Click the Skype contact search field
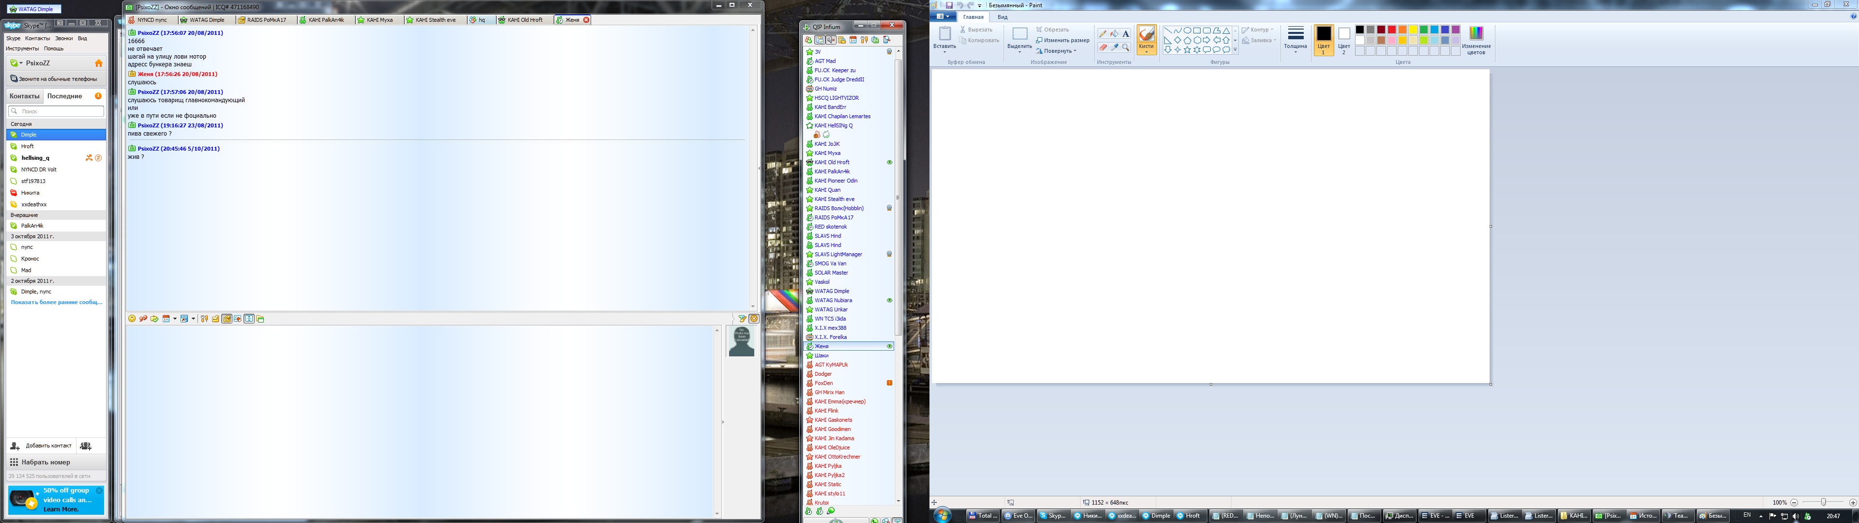 pyautogui.click(x=56, y=111)
